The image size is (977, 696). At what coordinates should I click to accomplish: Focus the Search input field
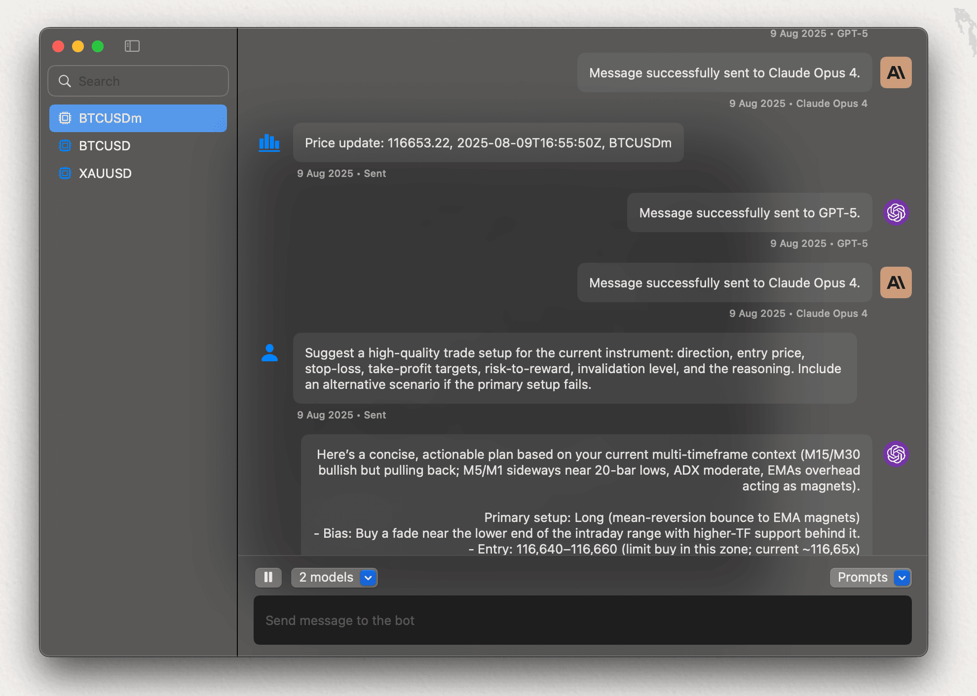coord(148,81)
